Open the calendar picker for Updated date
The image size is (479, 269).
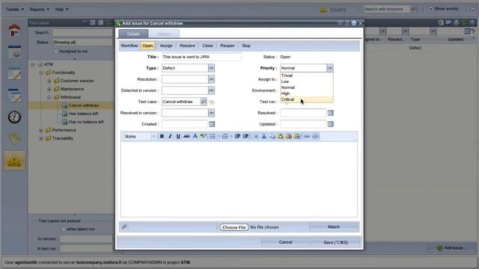330,124
